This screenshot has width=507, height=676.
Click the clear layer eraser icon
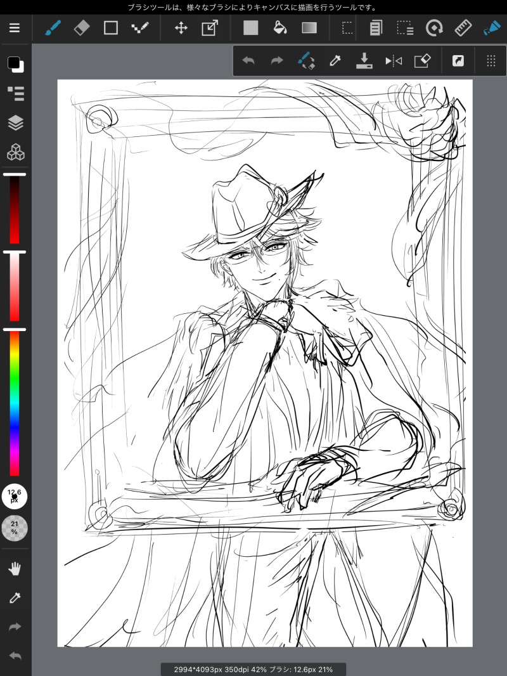coord(422,61)
